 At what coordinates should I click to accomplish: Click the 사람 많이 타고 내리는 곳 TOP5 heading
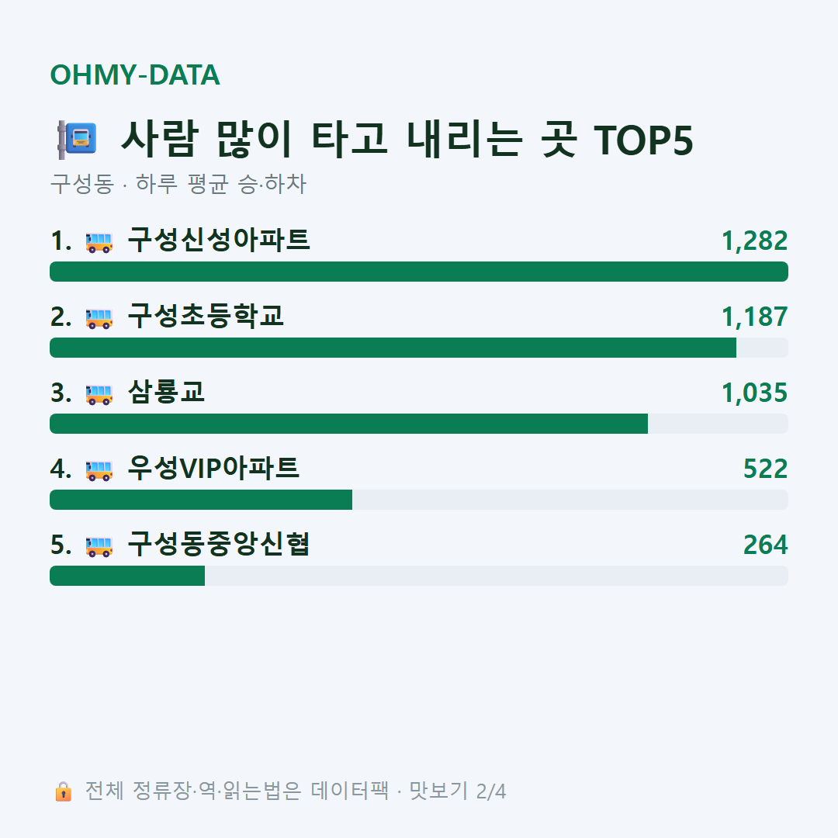pyautogui.click(x=407, y=140)
